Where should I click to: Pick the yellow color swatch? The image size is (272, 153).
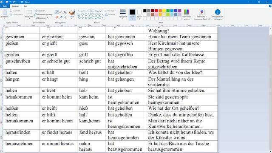click(x=164, y=11)
